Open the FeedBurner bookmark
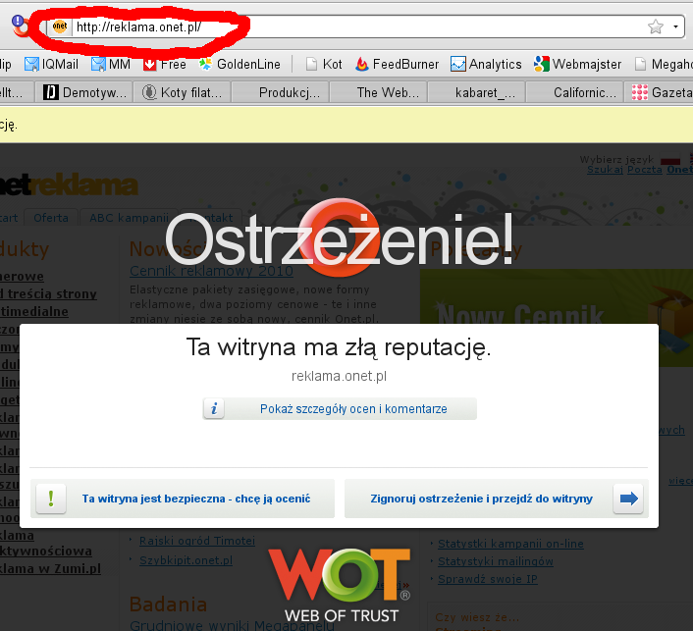 pos(397,65)
